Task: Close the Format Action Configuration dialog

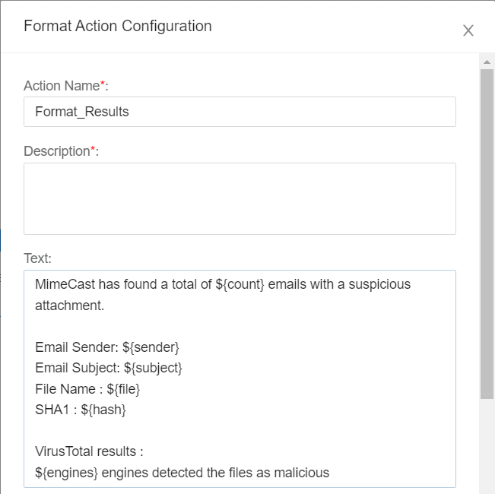Action: pyautogui.click(x=468, y=30)
